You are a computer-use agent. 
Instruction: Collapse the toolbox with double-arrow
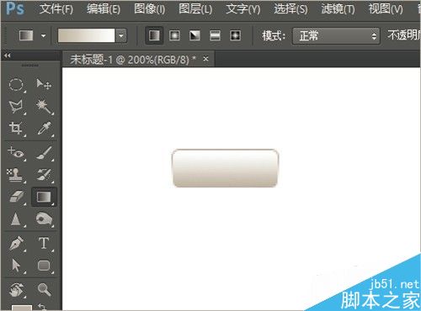click(8, 55)
